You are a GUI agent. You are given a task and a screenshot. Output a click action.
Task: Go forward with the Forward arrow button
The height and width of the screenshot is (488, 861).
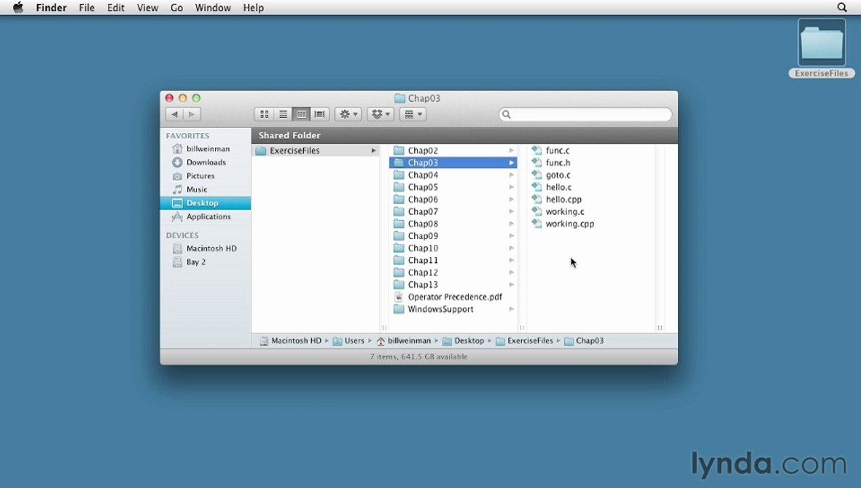pos(192,115)
